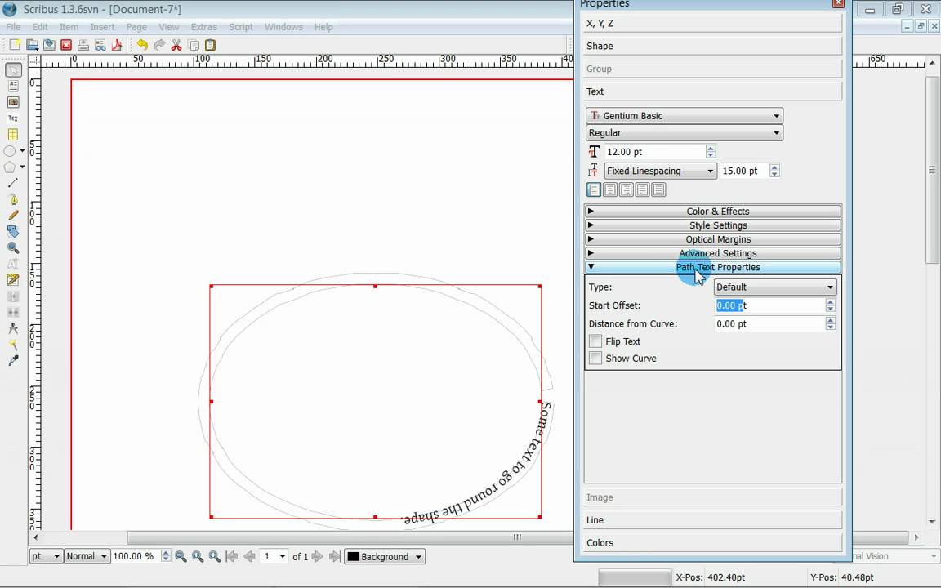Screen dimensions: 941x588
Task: Select the Zoom magnifier tool
Action: tap(13, 247)
